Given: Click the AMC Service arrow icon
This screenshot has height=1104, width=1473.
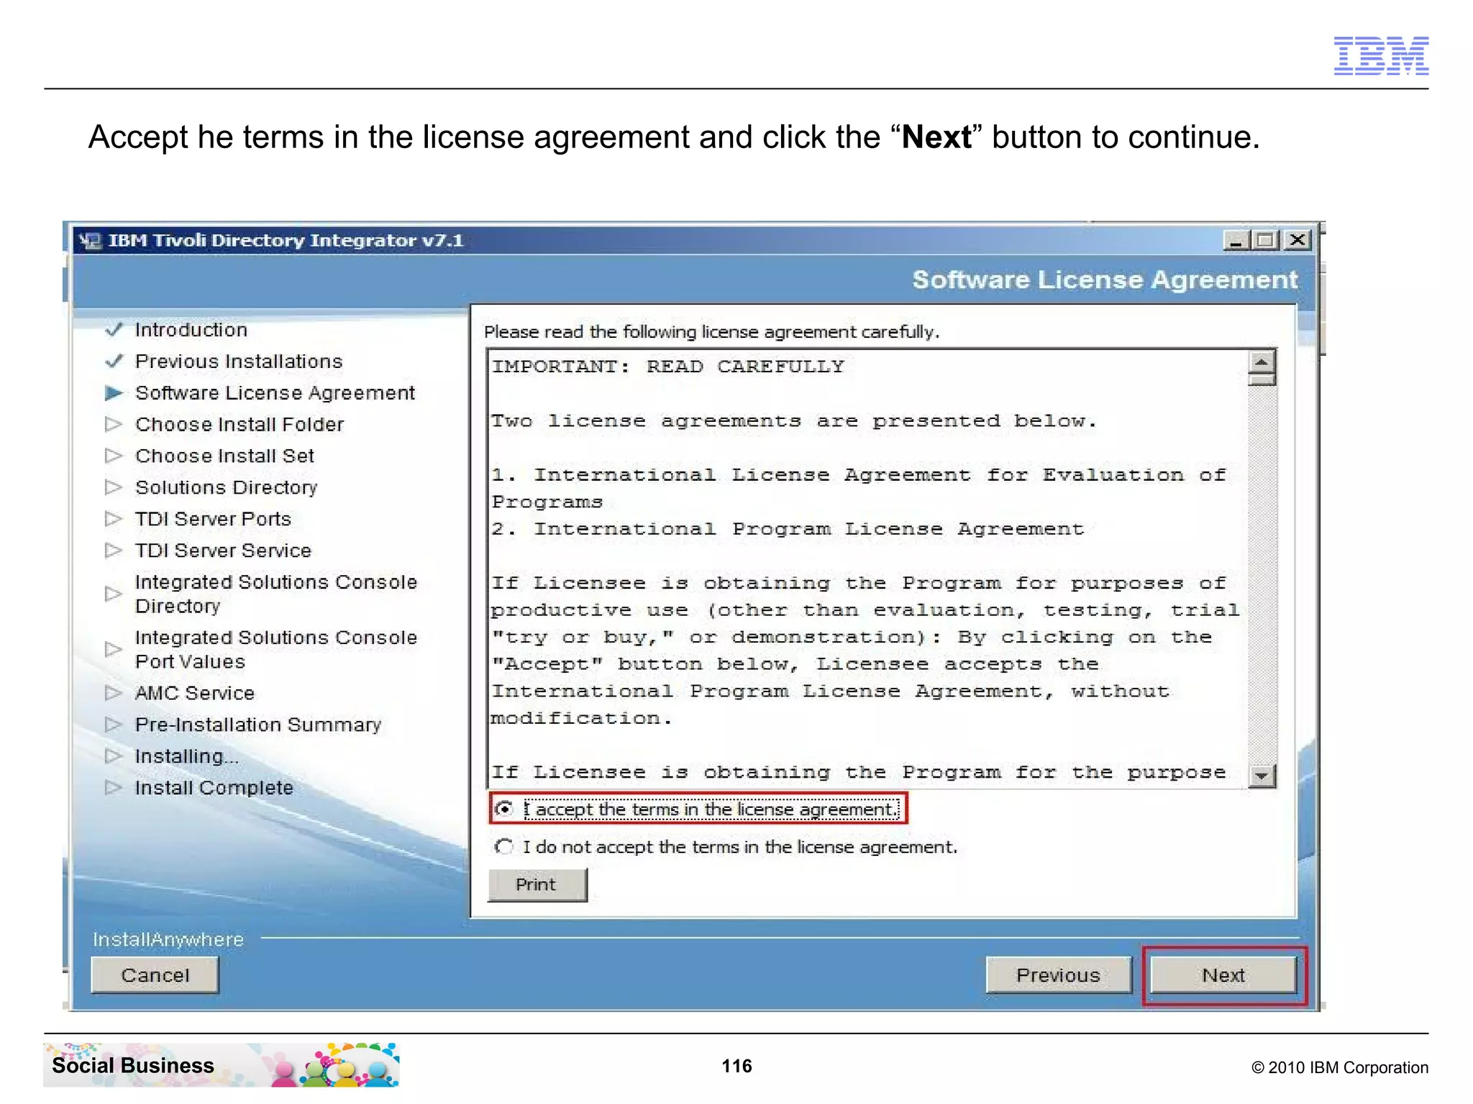Looking at the screenshot, I should (x=114, y=693).
